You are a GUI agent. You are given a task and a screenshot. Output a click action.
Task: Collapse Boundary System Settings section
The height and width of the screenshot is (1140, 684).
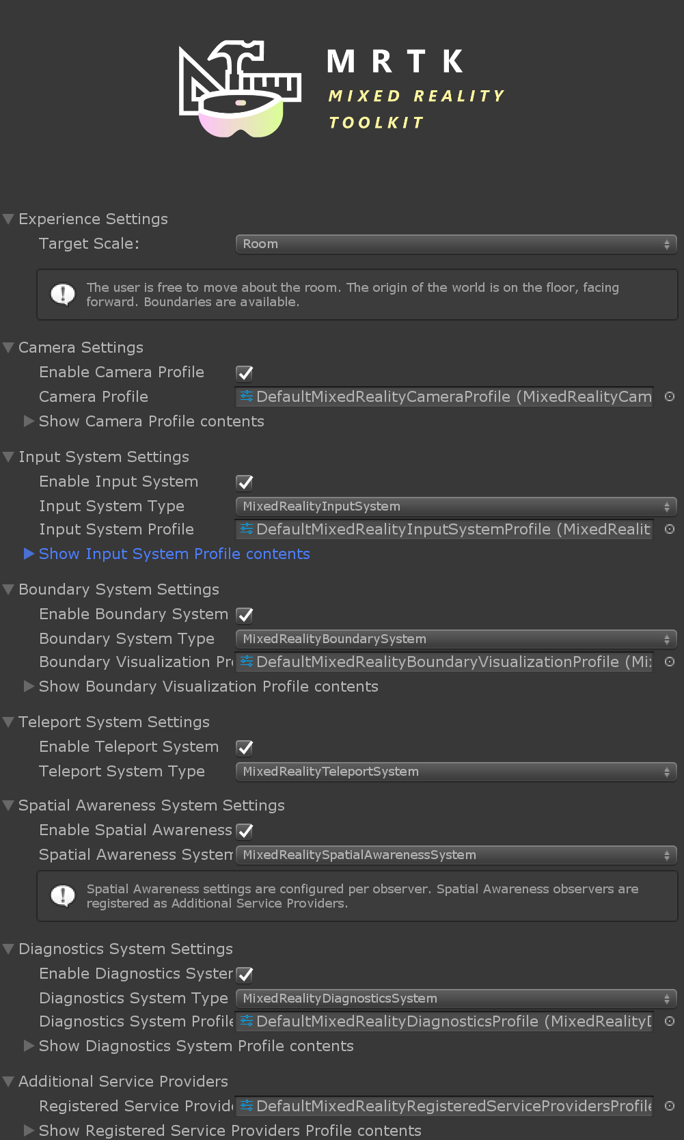pos(9,590)
